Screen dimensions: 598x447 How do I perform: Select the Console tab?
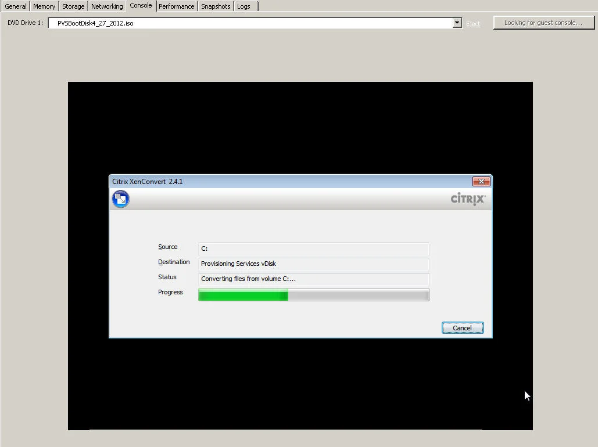point(141,5)
